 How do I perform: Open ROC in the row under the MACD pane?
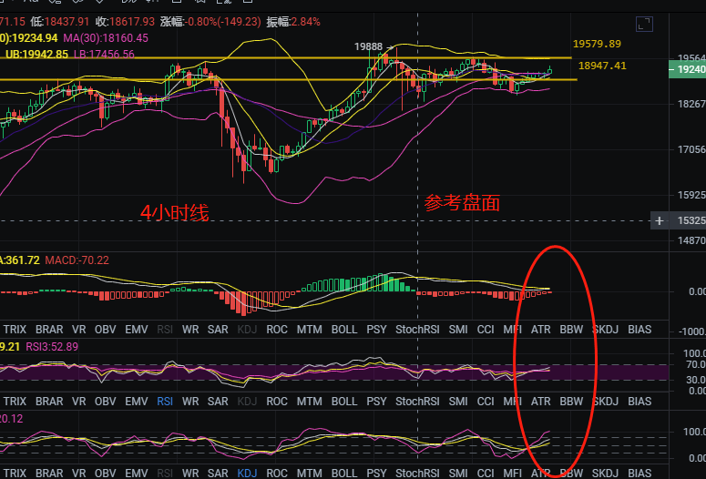pyautogui.click(x=277, y=330)
